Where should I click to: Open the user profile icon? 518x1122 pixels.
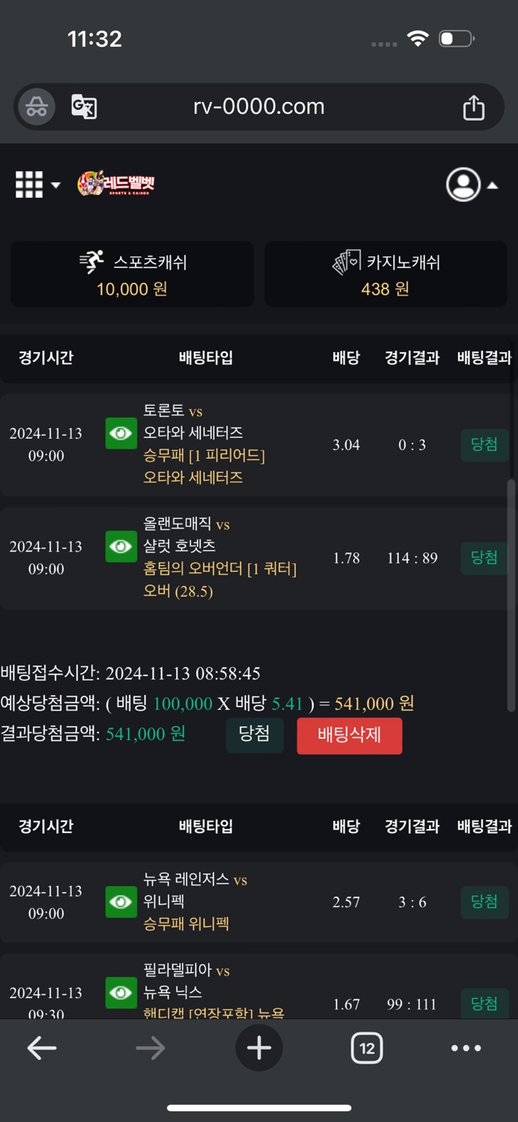(463, 185)
